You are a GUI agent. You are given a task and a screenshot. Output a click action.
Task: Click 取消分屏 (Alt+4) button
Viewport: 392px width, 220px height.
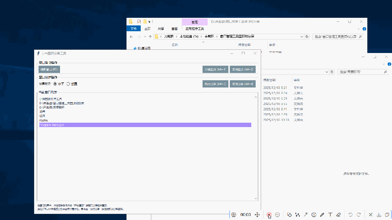pyautogui.click(x=243, y=84)
